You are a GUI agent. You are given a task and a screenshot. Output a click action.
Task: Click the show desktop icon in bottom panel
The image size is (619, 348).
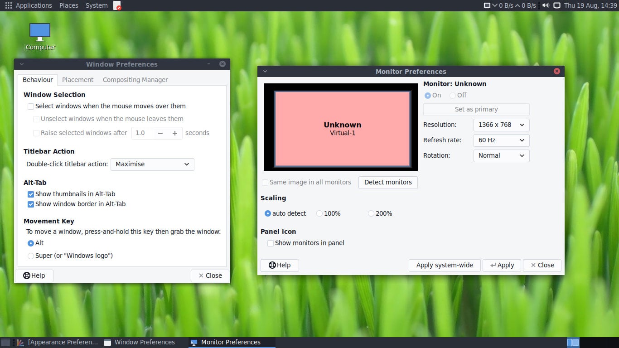click(x=5, y=342)
